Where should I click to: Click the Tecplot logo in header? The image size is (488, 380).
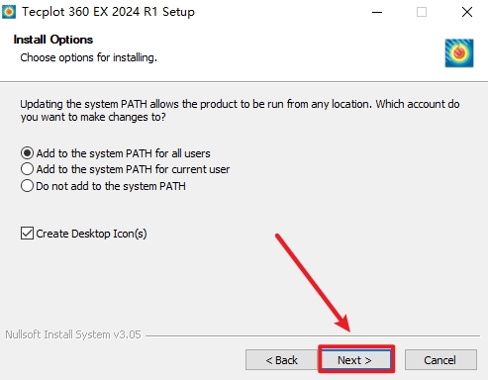(459, 53)
